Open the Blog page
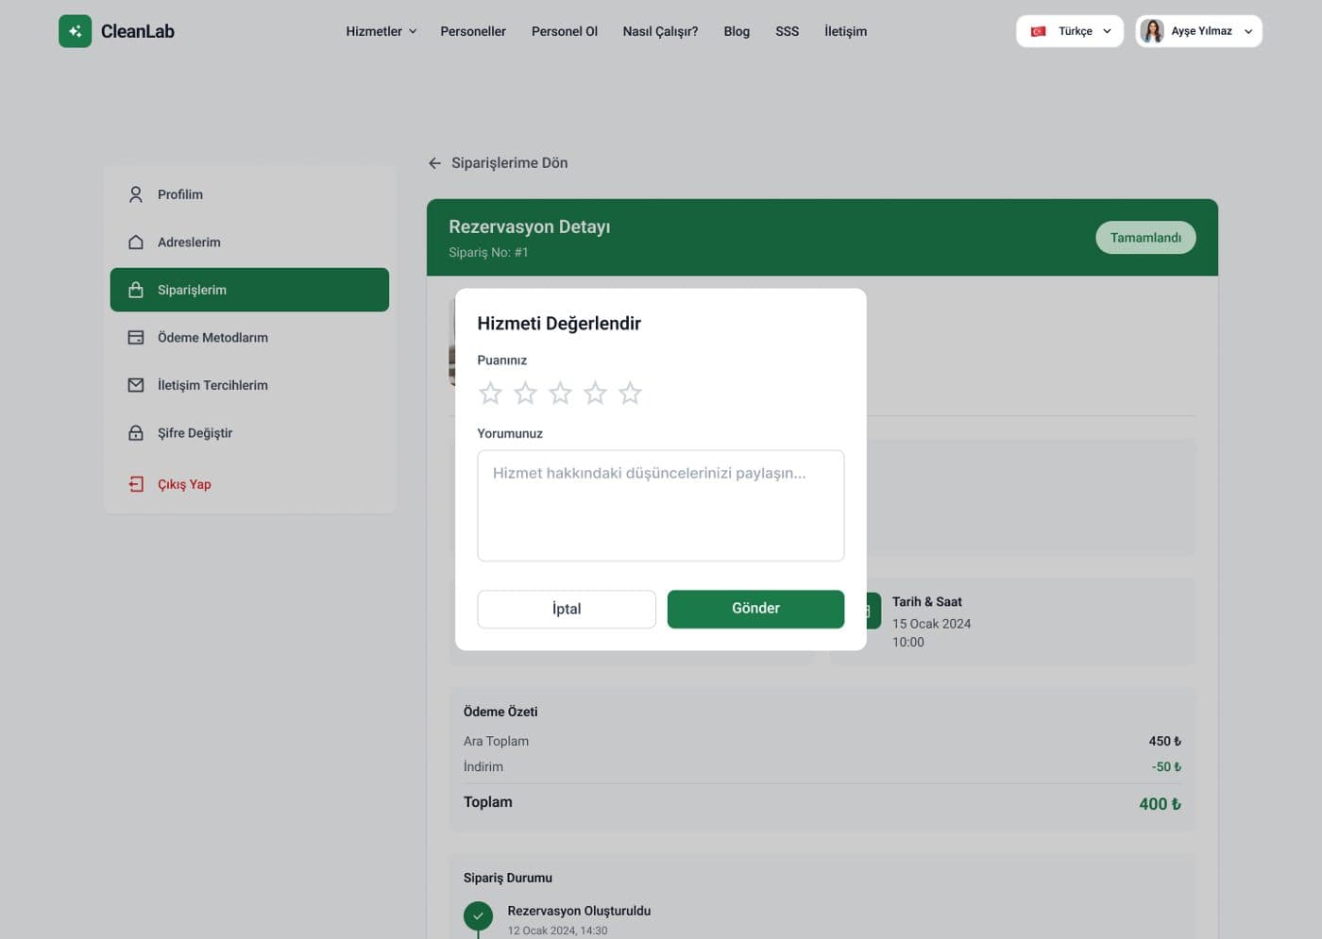 pos(737,31)
